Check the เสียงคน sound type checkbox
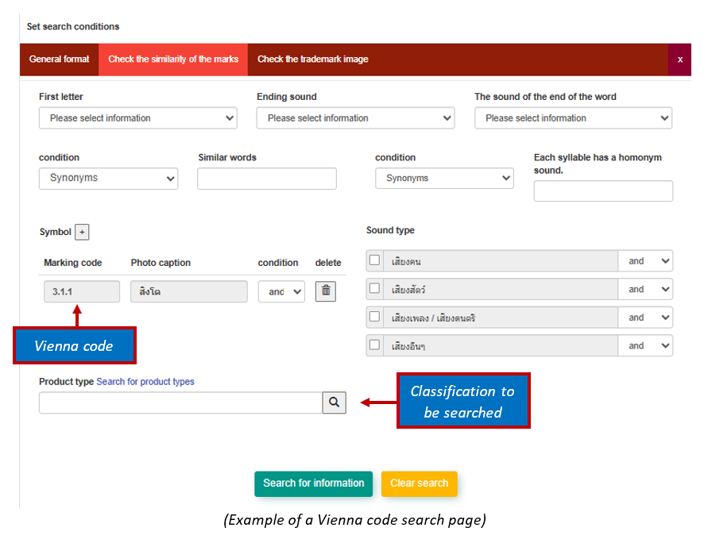708x543 pixels. (374, 260)
